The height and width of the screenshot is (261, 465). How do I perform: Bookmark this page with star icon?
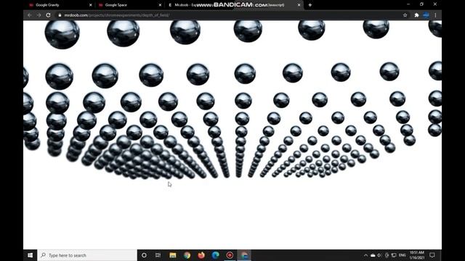(405, 15)
